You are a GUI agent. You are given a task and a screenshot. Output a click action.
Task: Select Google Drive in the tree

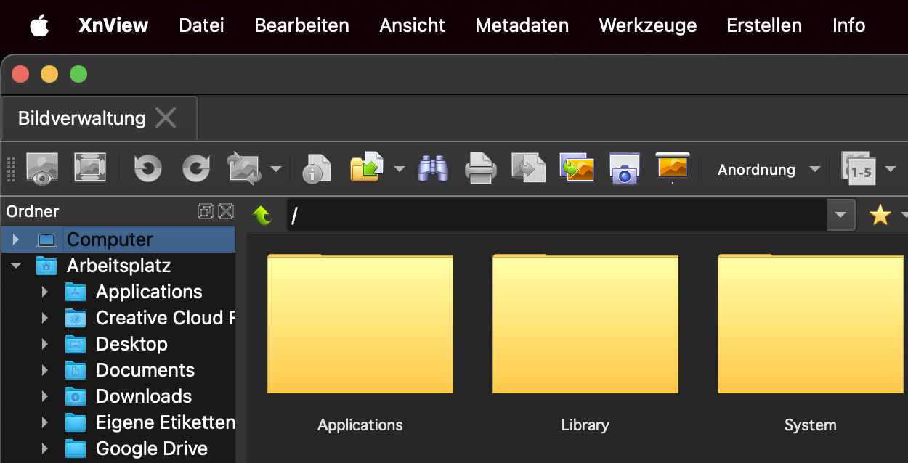(152, 448)
